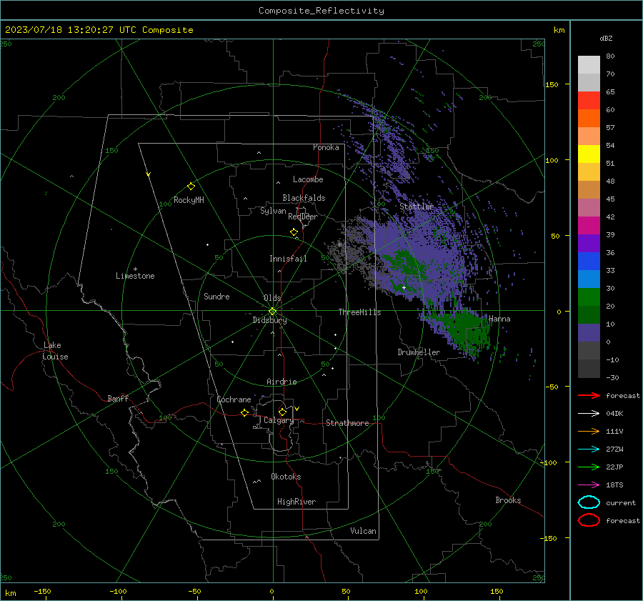
Task: Click the HighRiver label
Action: (296, 502)
